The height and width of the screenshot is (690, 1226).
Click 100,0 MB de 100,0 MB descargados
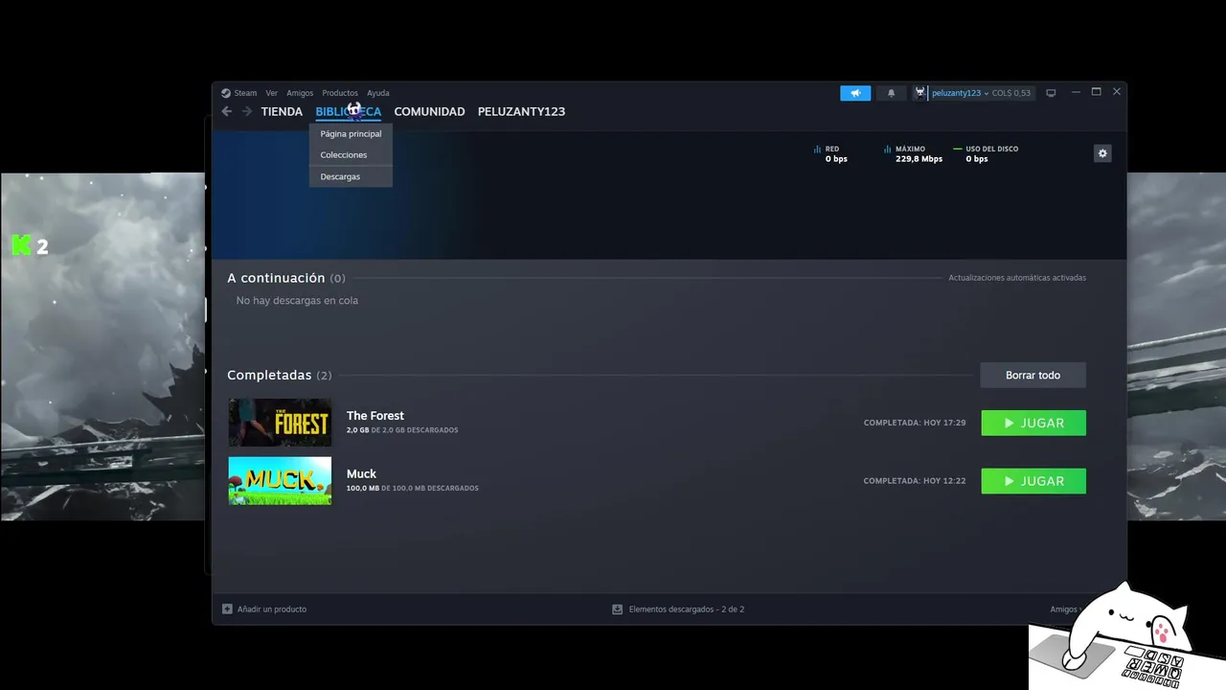click(x=413, y=489)
